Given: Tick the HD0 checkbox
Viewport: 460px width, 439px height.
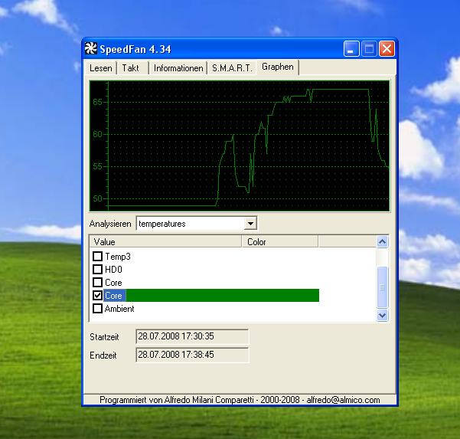Looking at the screenshot, I should point(97,269).
